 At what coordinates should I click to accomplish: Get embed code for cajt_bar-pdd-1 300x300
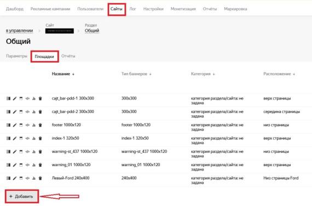point(27,98)
